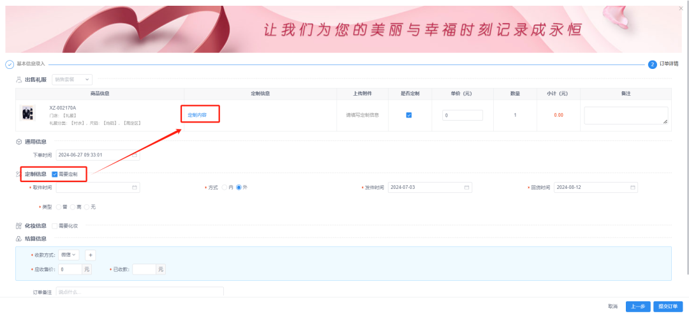689x316 pixels.
Task: Click the 结算信息 section icon
Action: (x=19, y=239)
